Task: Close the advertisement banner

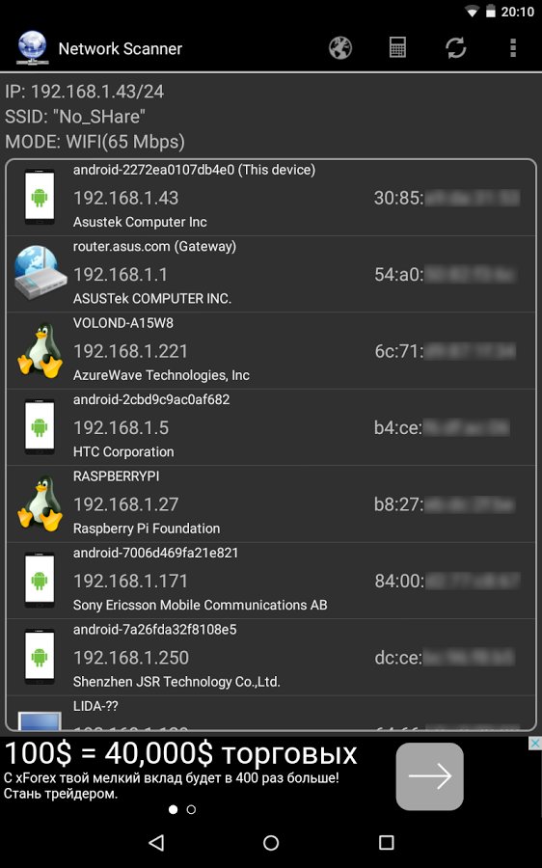Action: (x=535, y=744)
